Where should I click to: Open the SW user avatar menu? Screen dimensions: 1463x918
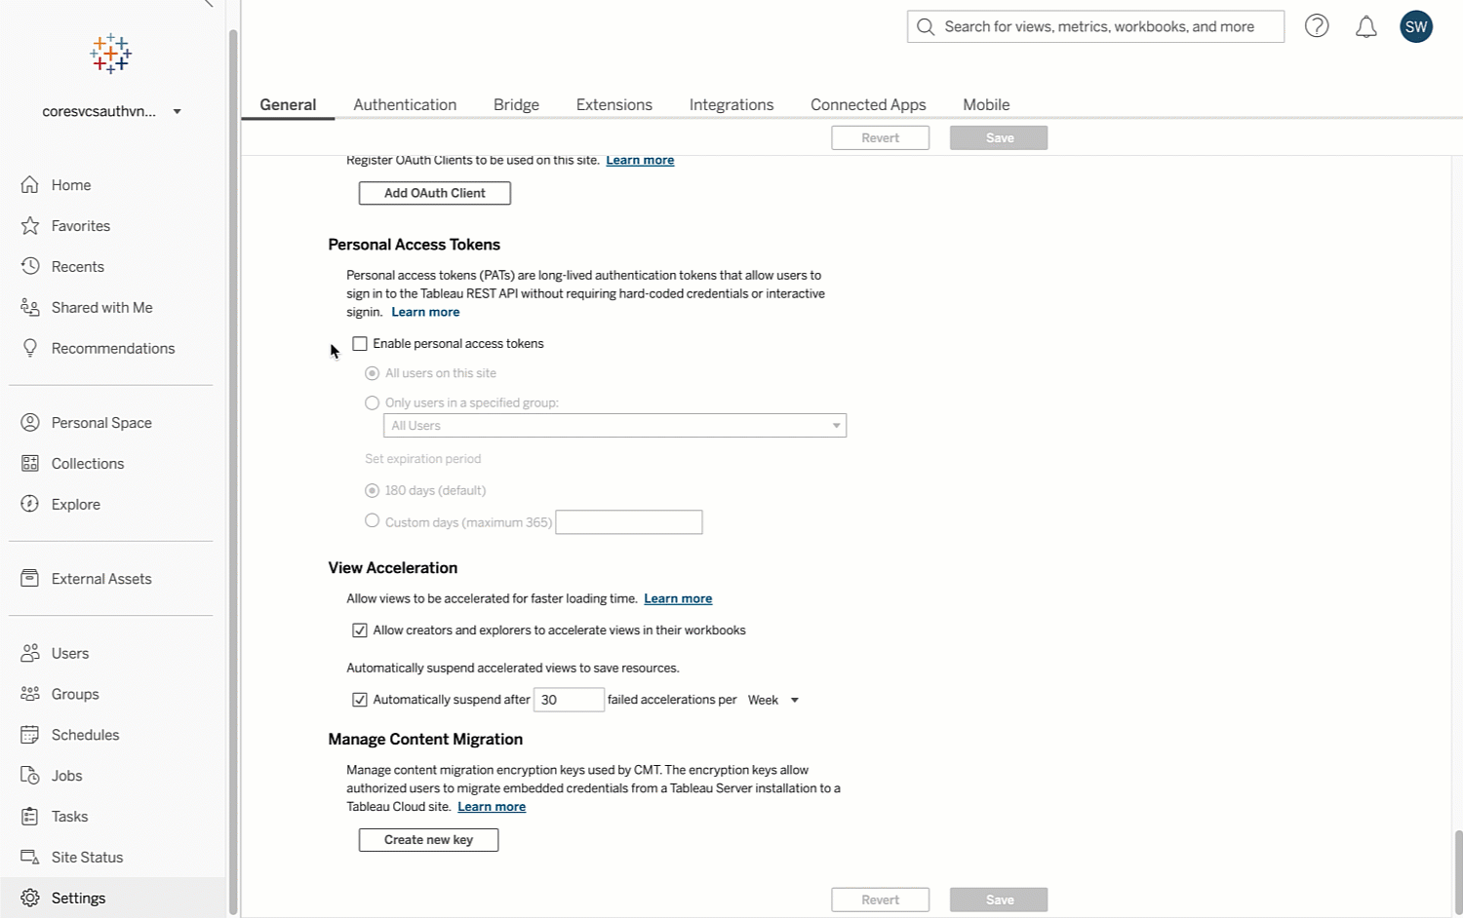(1416, 26)
